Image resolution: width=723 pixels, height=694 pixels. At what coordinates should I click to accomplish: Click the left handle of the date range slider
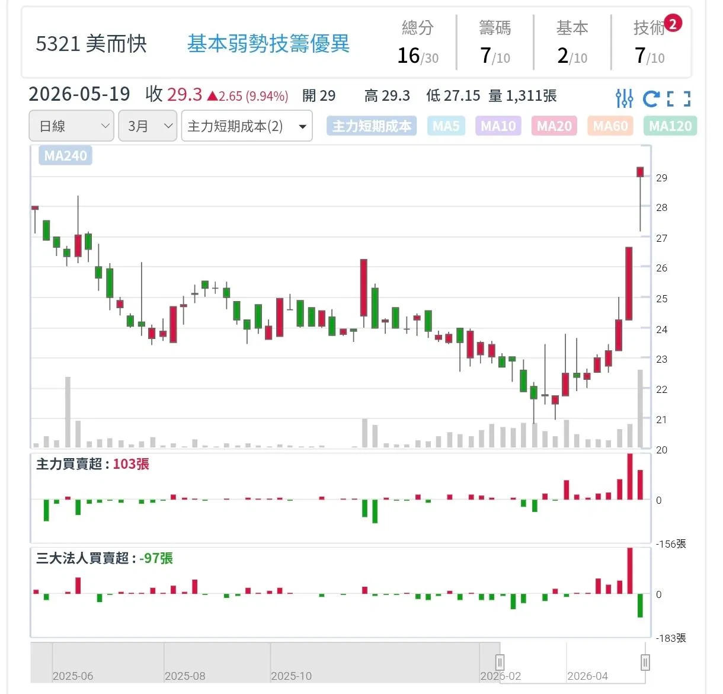click(x=500, y=662)
